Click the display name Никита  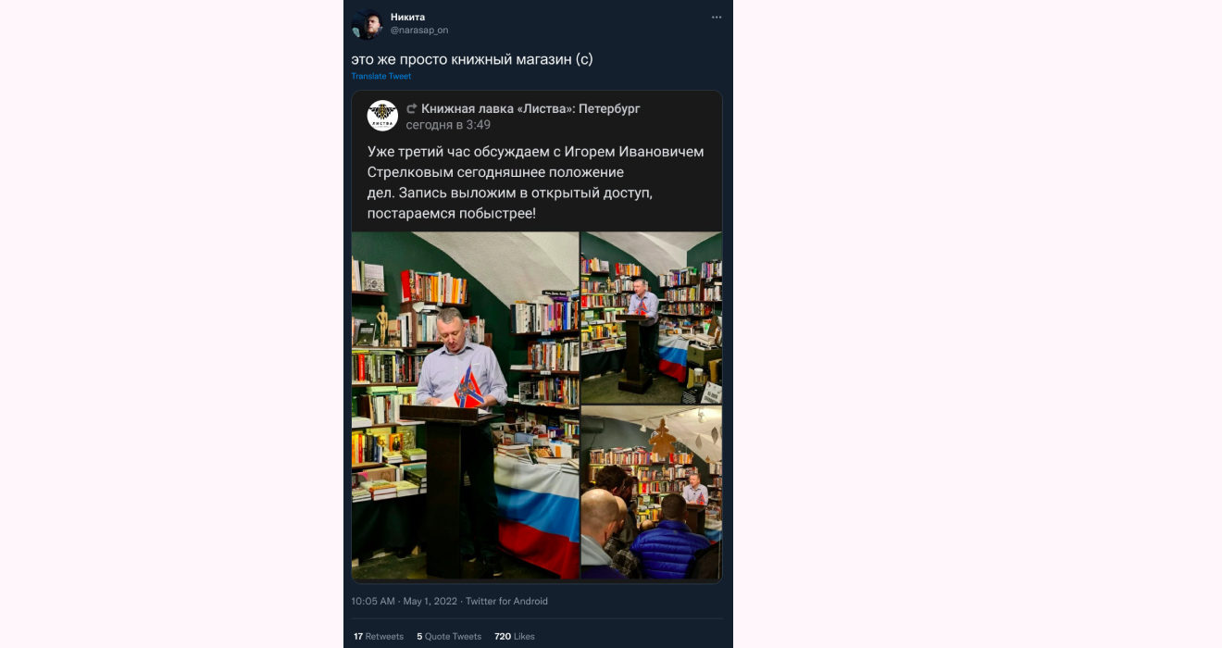407,17
